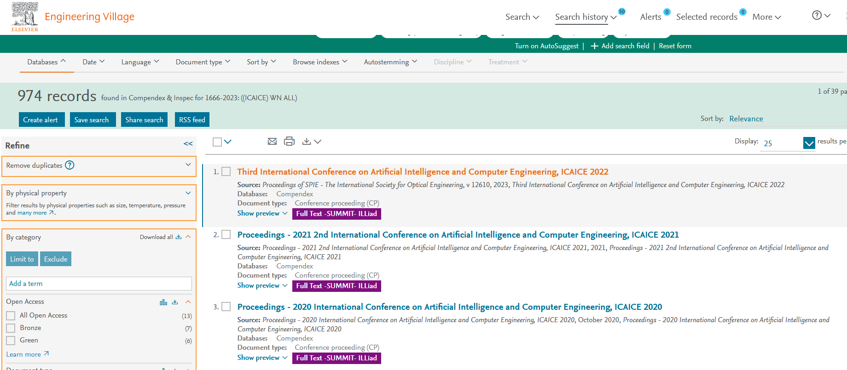Click the Exclude button

click(x=56, y=259)
